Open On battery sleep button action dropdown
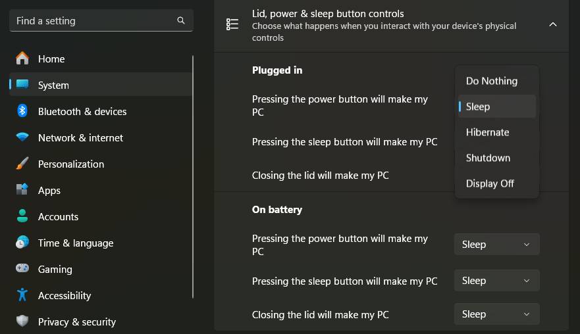Viewport: 580px width, 334px height. (x=496, y=281)
